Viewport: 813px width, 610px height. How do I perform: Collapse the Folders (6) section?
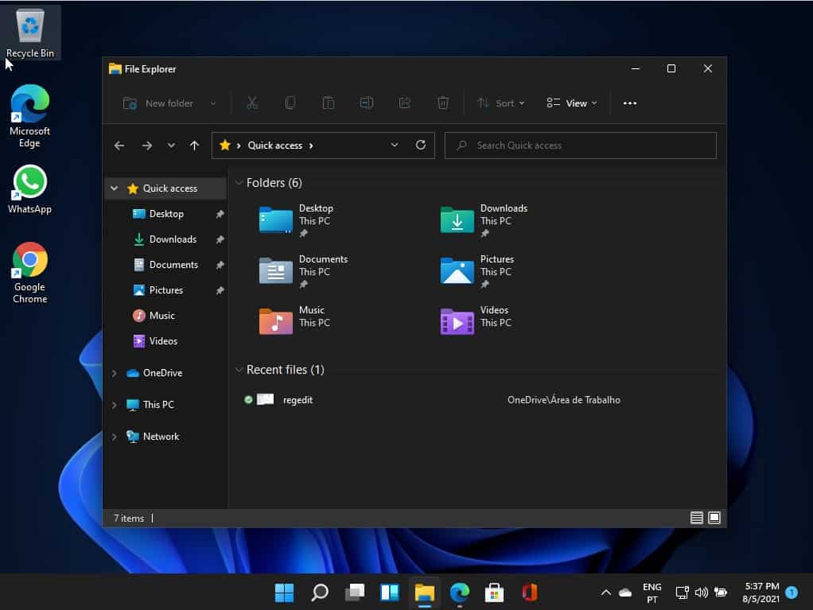pyautogui.click(x=239, y=183)
